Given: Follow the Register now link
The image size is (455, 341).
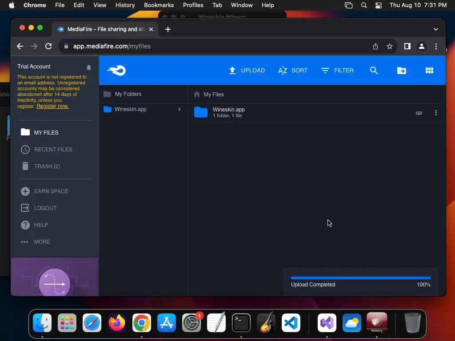Looking at the screenshot, I should click(52, 106).
